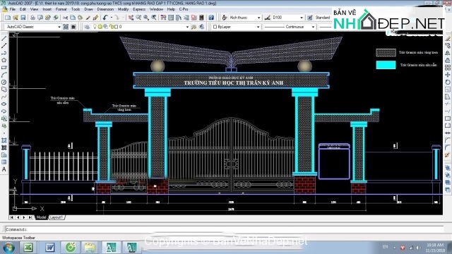
Task: Open the Express menu
Action: (139, 9)
